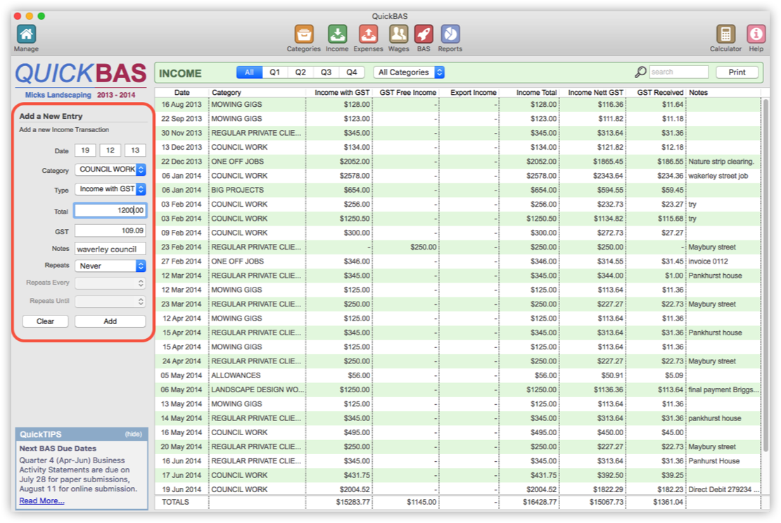Click the Wages toolbar icon

point(399,33)
